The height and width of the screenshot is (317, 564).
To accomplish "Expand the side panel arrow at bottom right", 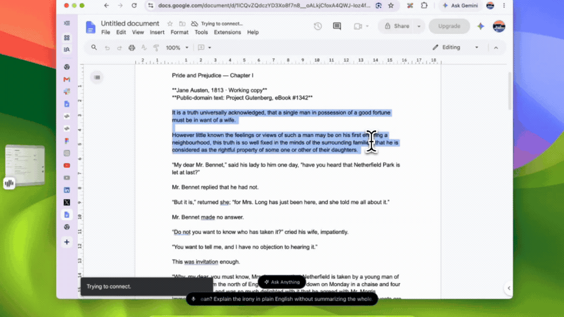I will click(x=509, y=288).
